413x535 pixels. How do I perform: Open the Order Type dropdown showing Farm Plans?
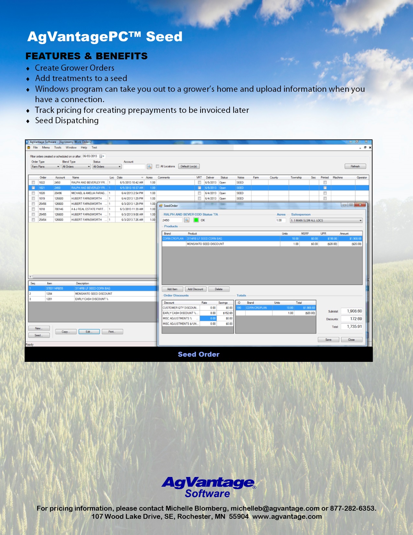coord(46,167)
